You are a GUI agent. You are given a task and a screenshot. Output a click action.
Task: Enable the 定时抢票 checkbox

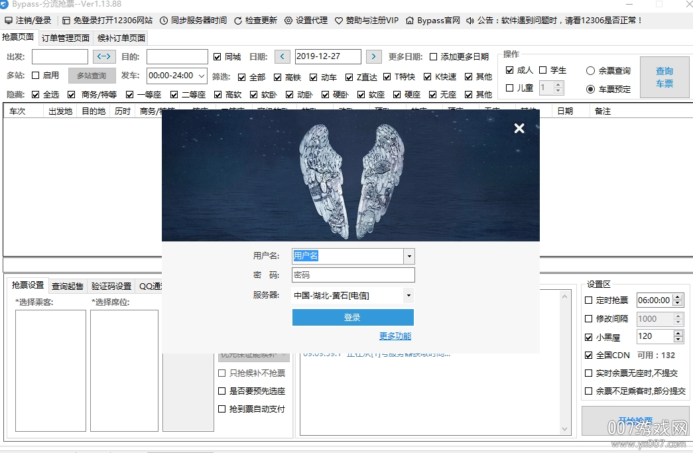[589, 300]
